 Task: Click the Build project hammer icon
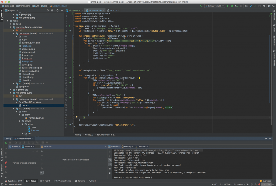[x=201, y=6]
